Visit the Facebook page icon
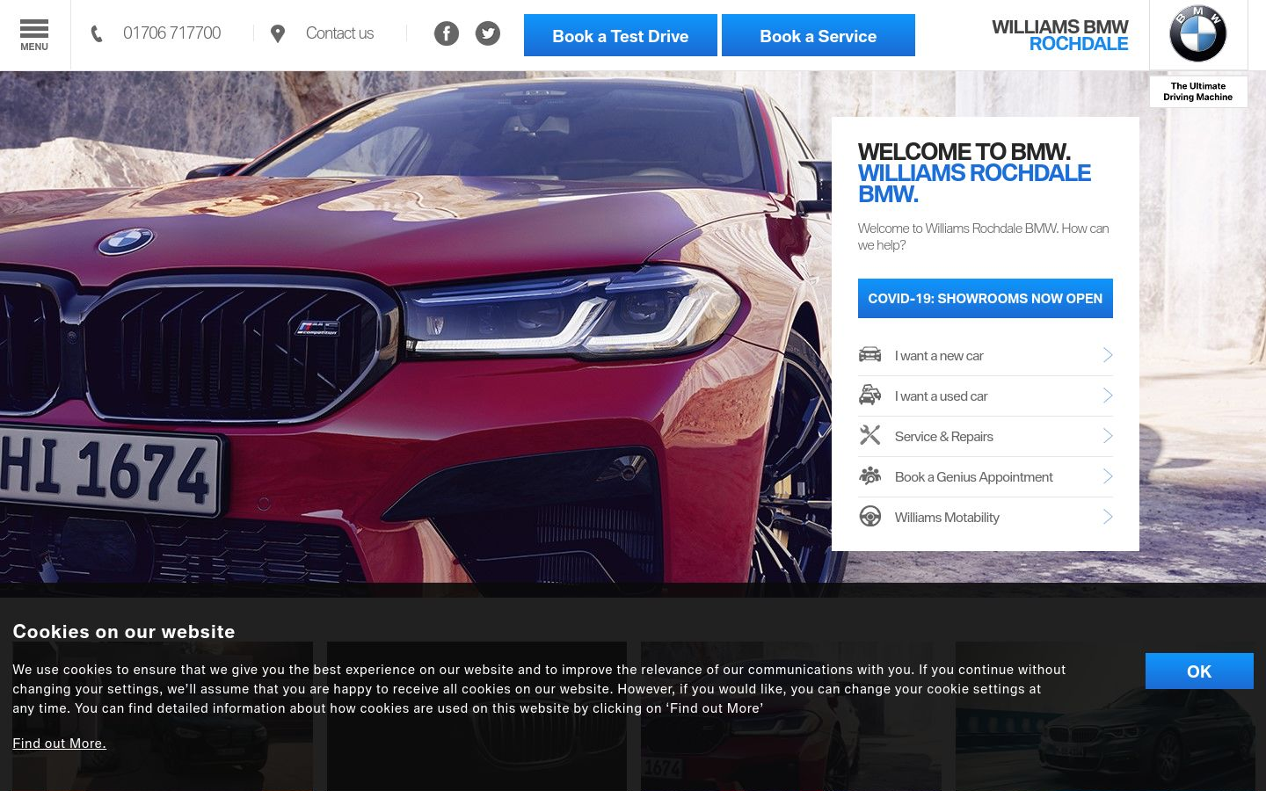The image size is (1266, 791). pos(447,33)
